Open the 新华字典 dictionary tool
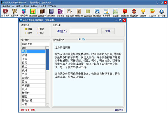This screenshot has height=113, width=168. (x=5, y=13)
